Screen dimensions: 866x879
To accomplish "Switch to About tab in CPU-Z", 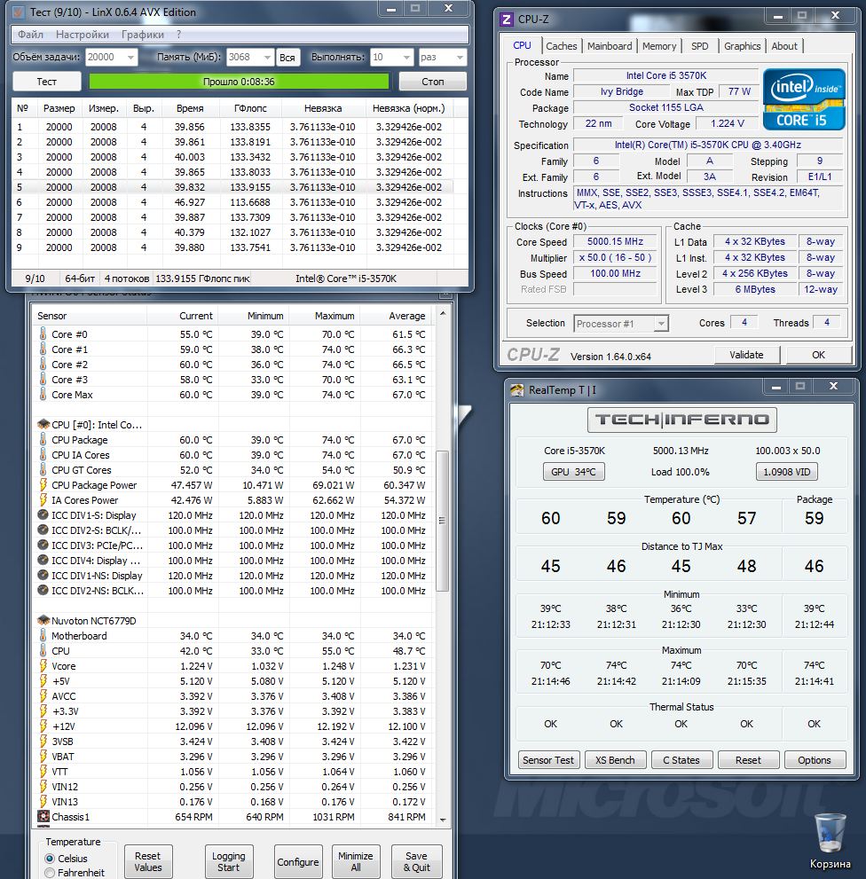I will click(x=784, y=46).
